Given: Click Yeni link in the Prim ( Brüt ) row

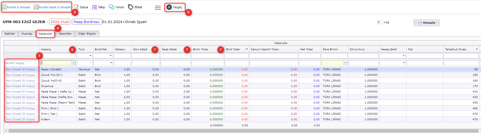Looking at the screenshot, I should [x=9, y=108].
